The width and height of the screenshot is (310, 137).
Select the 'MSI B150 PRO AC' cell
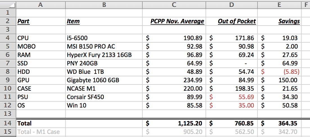click(x=104, y=46)
